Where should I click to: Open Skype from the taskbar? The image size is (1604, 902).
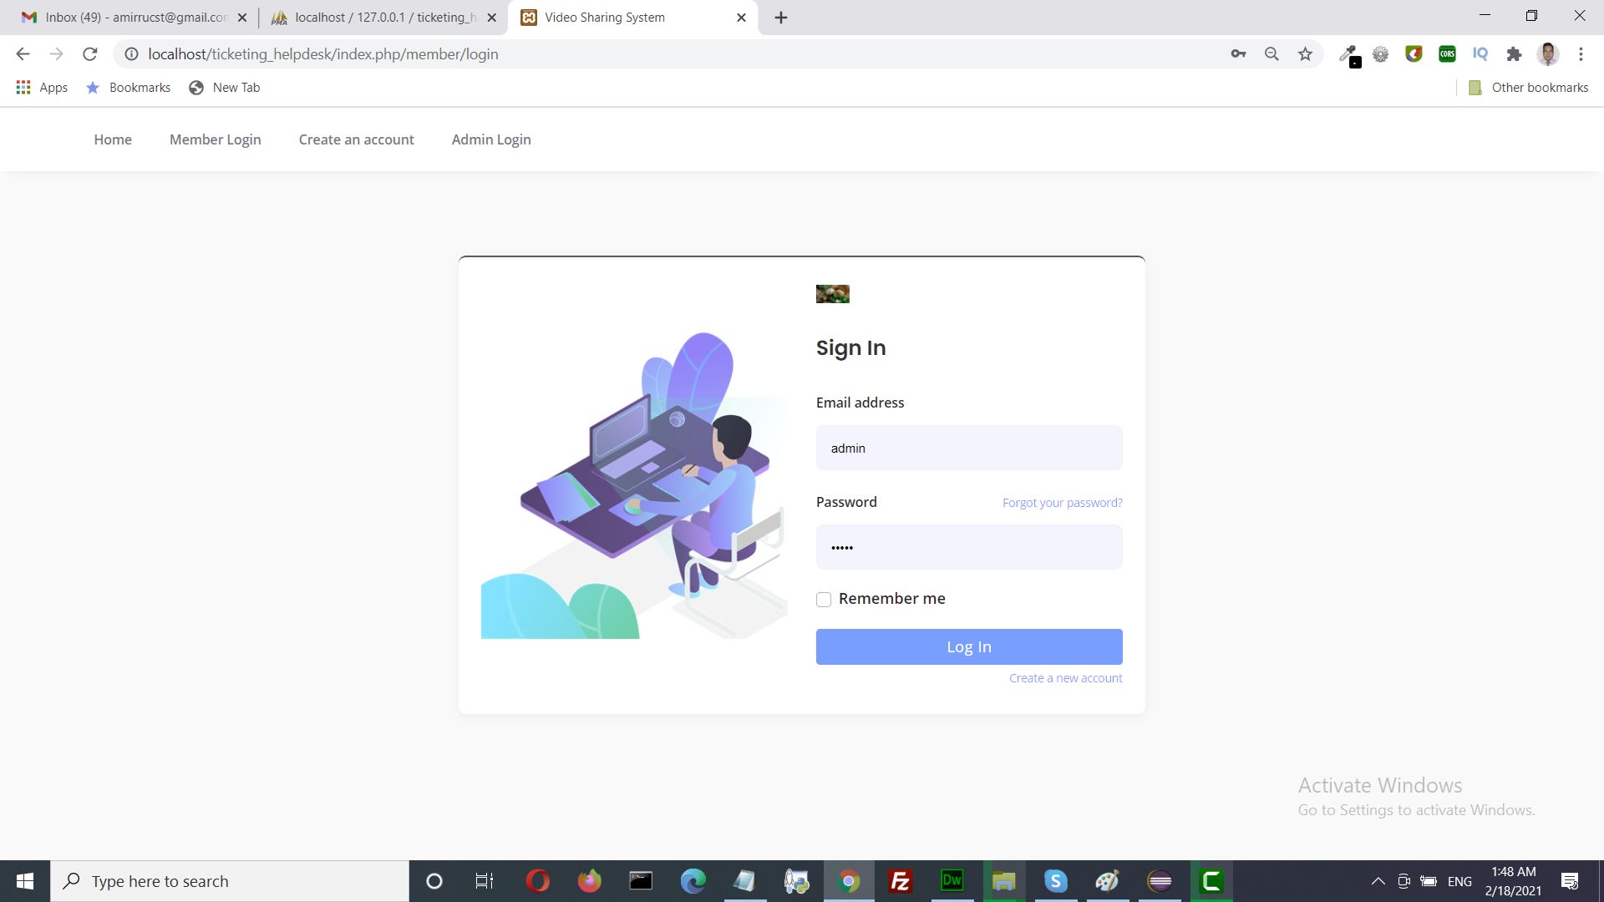tap(1055, 881)
